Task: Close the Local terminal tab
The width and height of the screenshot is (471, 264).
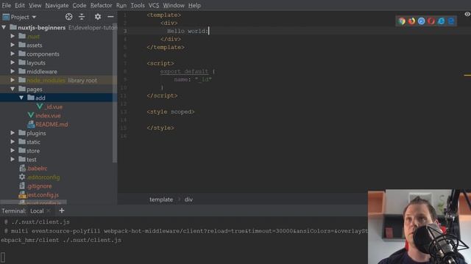Action: coord(49,210)
